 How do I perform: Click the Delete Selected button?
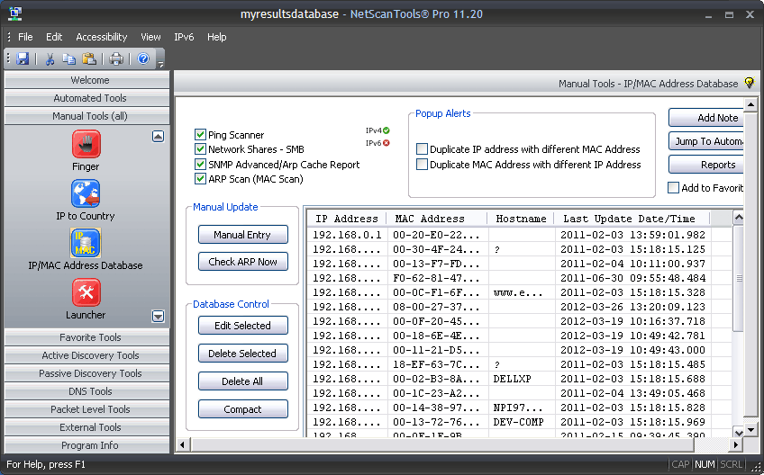[x=242, y=354]
